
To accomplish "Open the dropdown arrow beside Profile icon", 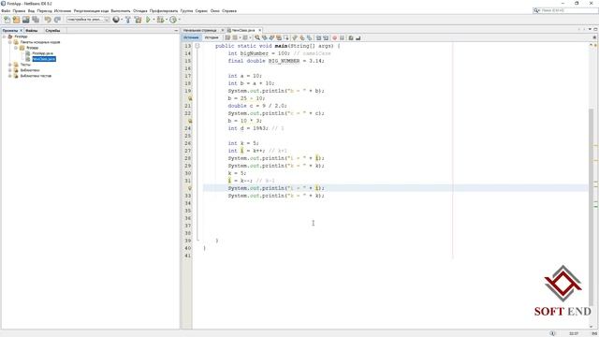I will pos(179,20).
